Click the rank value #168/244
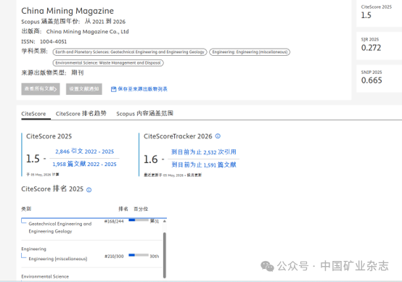The width and height of the screenshot is (402, 282). pos(114,221)
